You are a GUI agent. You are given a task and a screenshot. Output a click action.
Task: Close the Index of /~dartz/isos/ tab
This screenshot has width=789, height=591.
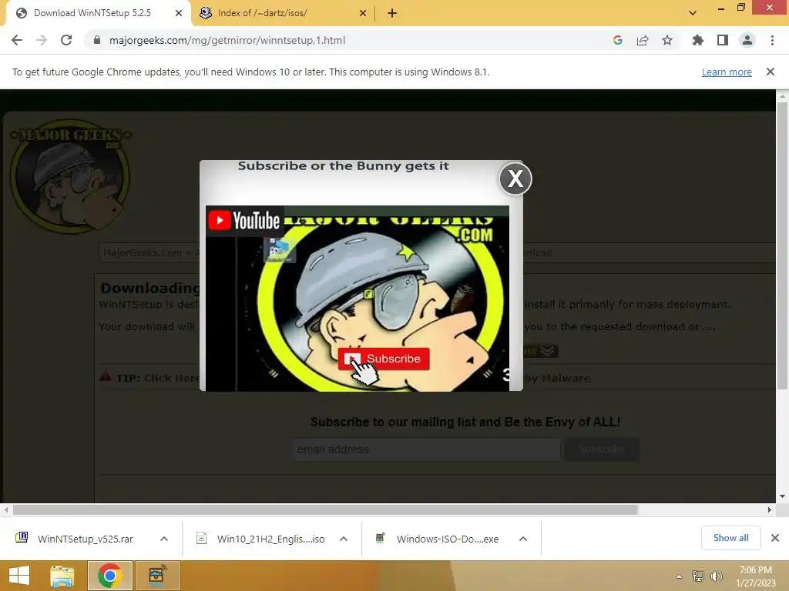click(x=363, y=13)
